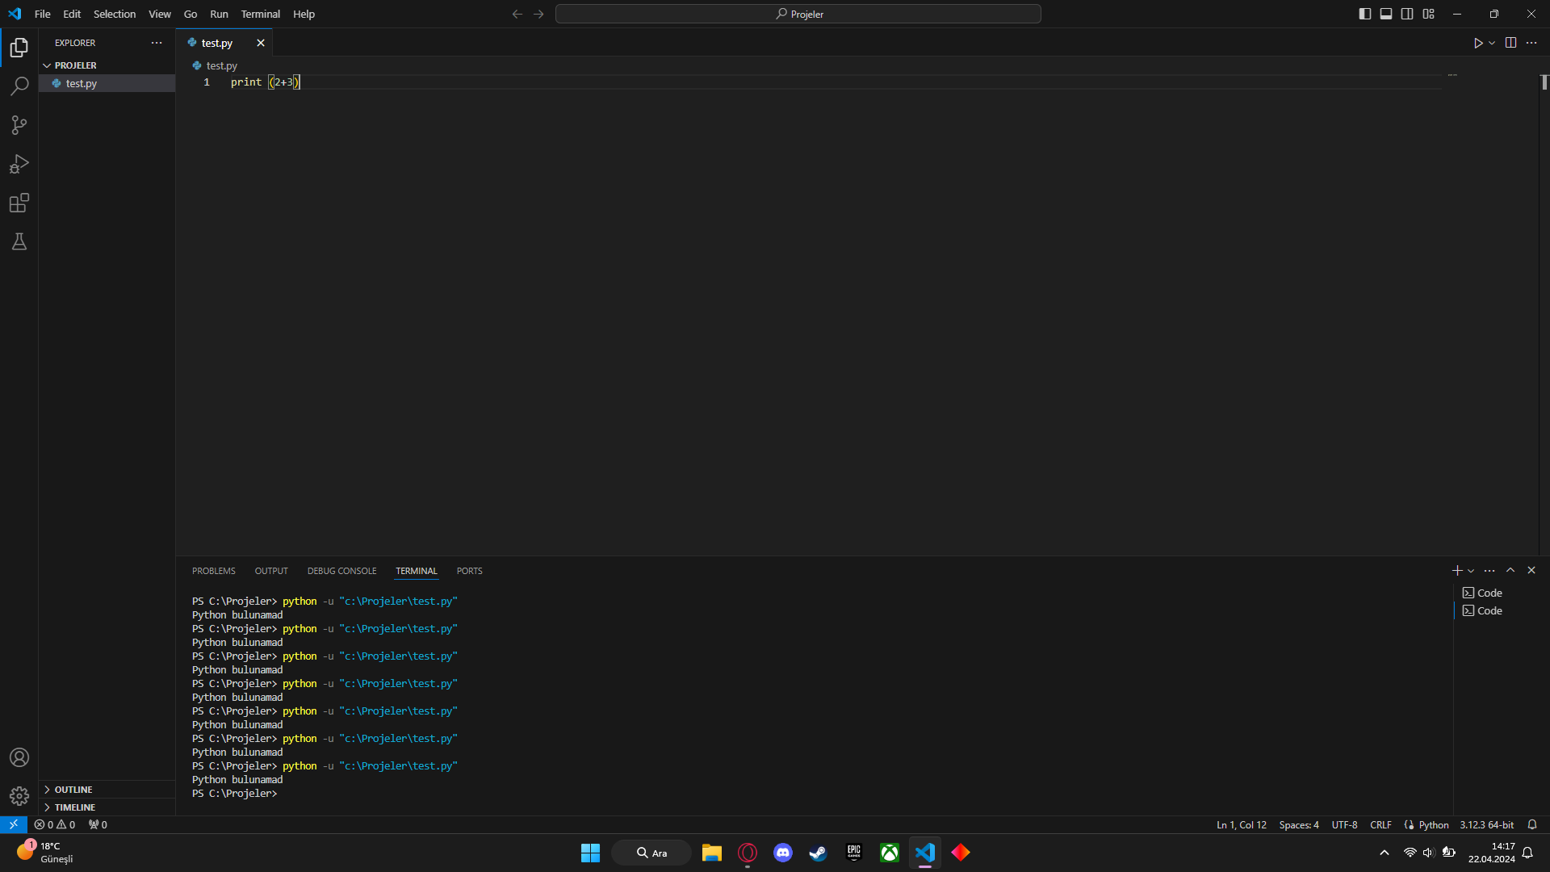The image size is (1550, 872).
Task: Open the Run and Debug view
Action: click(19, 164)
